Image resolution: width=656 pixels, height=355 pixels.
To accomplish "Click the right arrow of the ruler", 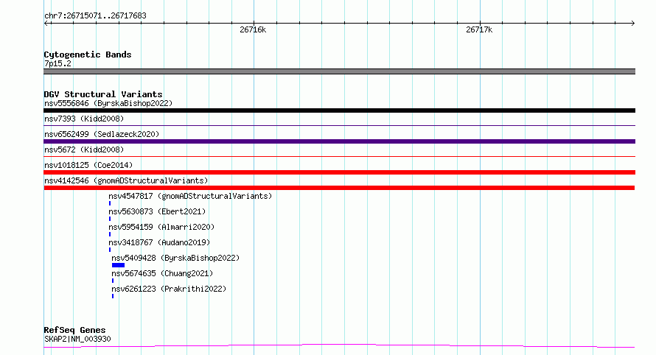I will [632, 23].
